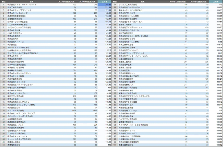223x147 pixels.
Task: Select 2023 employee count 371
Action: click(x=75, y=70)
